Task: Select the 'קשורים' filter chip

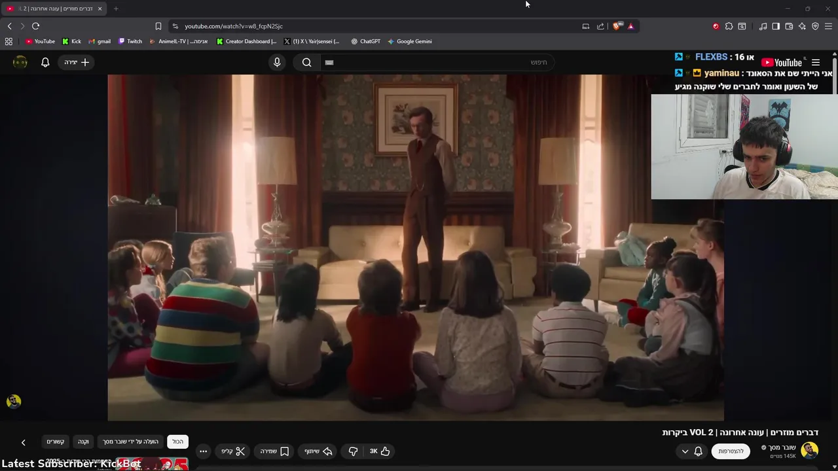Action: [x=55, y=442]
